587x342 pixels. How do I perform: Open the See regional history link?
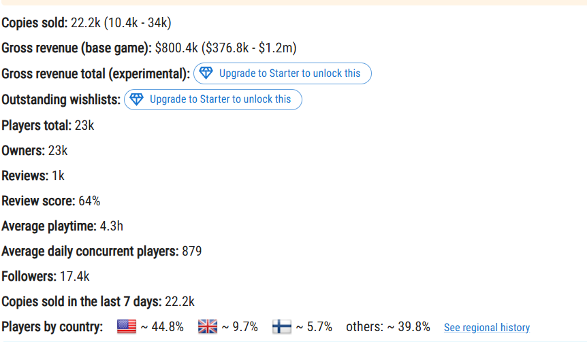pyautogui.click(x=487, y=328)
